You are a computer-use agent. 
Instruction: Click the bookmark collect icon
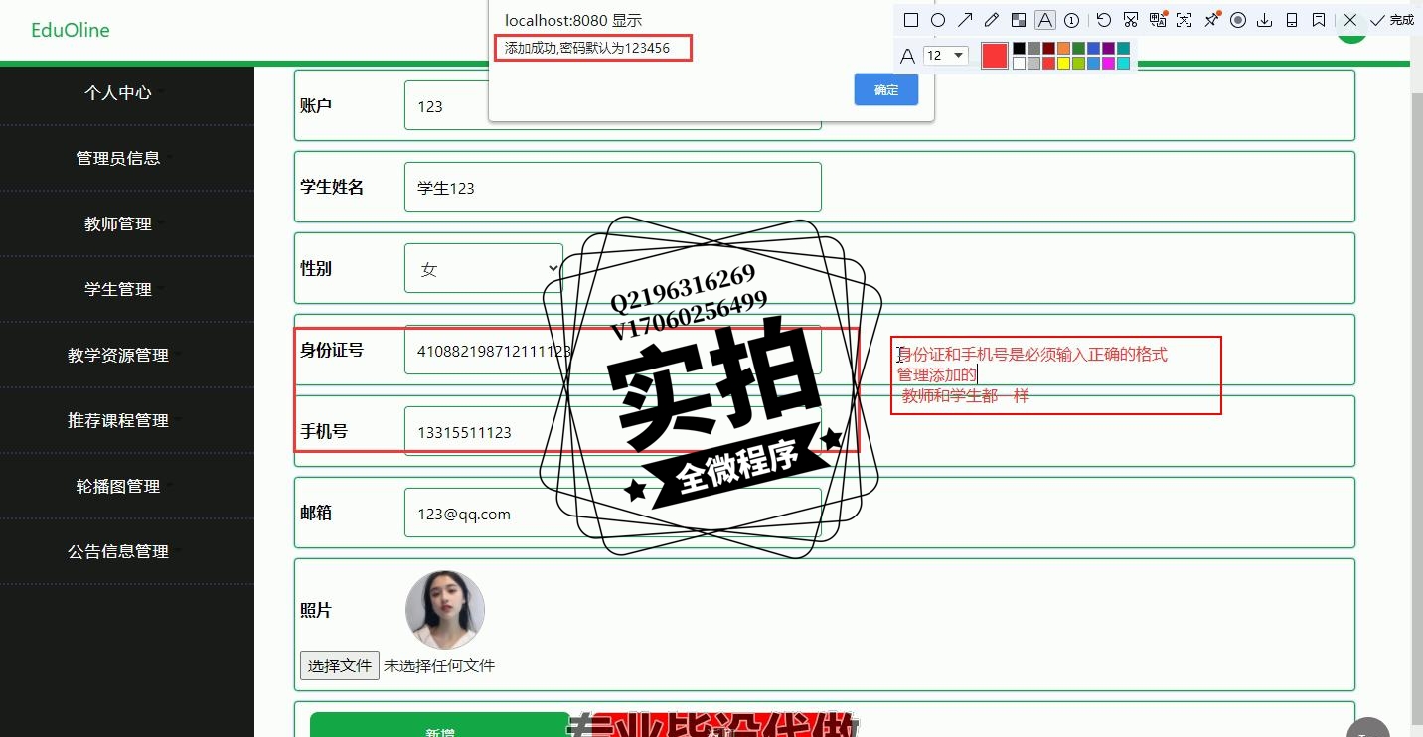point(1319,20)
